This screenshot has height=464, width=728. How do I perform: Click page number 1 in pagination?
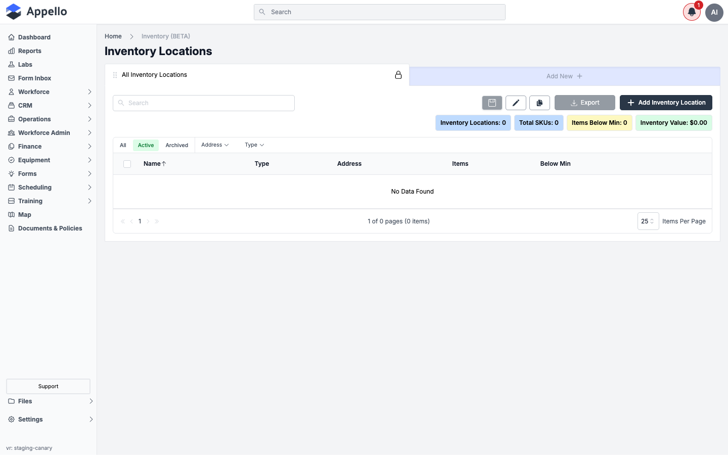[x=140, y=221]
